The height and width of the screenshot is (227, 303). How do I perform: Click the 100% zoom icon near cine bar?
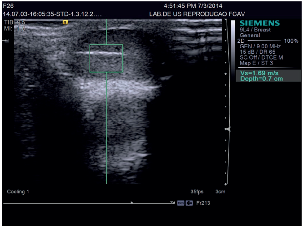click(181, 203)
